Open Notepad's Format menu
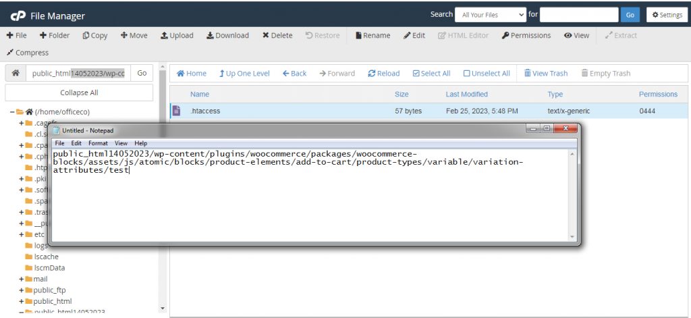691x318 pixels. tap(98, 143)
